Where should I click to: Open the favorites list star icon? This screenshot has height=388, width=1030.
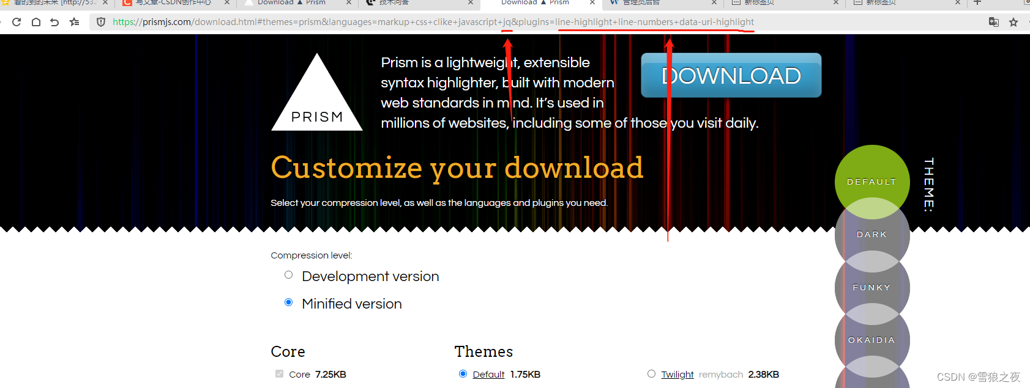[x=74, y=22]
